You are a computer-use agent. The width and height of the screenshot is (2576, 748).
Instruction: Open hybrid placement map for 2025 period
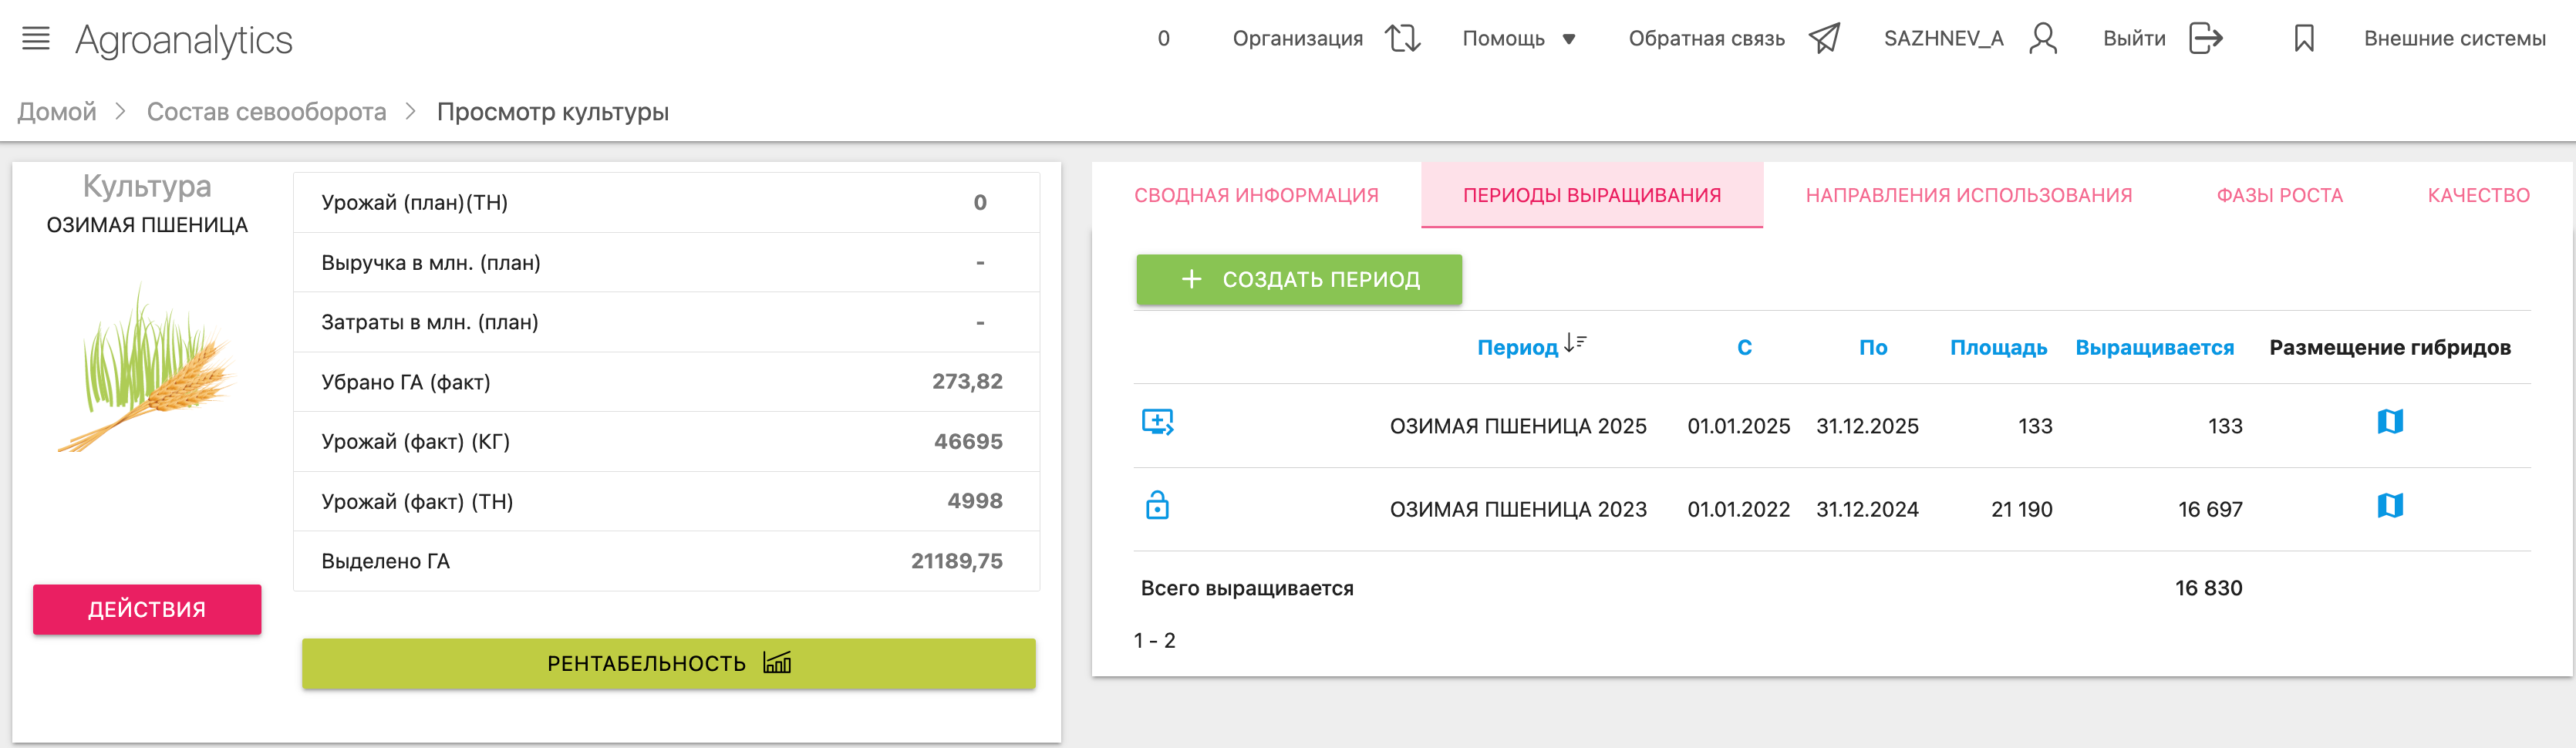click(x=2390, y=422)
